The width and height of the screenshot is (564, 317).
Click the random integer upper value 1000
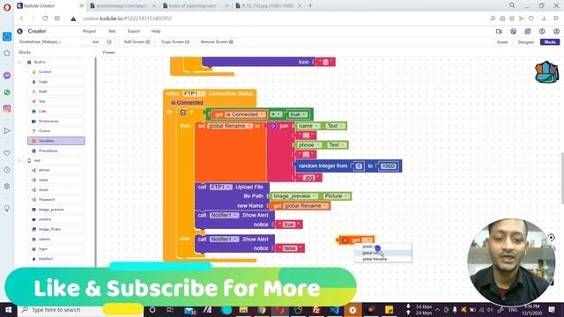pos(388,166)
